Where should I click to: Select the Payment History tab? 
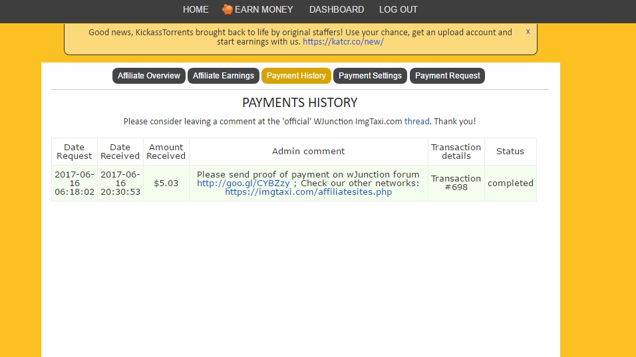(296, 76)
